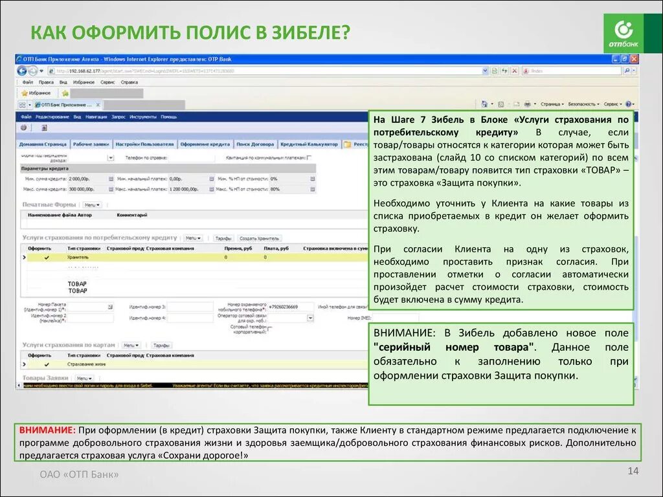Click the browser Back arrow button
663x497 pixels.
point(22,71)
